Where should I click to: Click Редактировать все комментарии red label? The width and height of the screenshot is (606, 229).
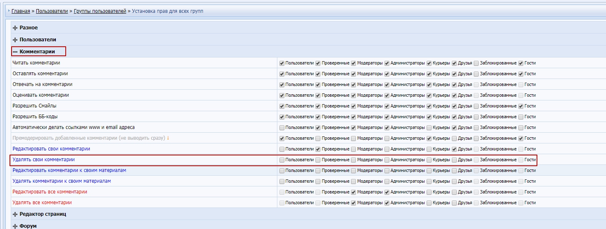point(50,192)
